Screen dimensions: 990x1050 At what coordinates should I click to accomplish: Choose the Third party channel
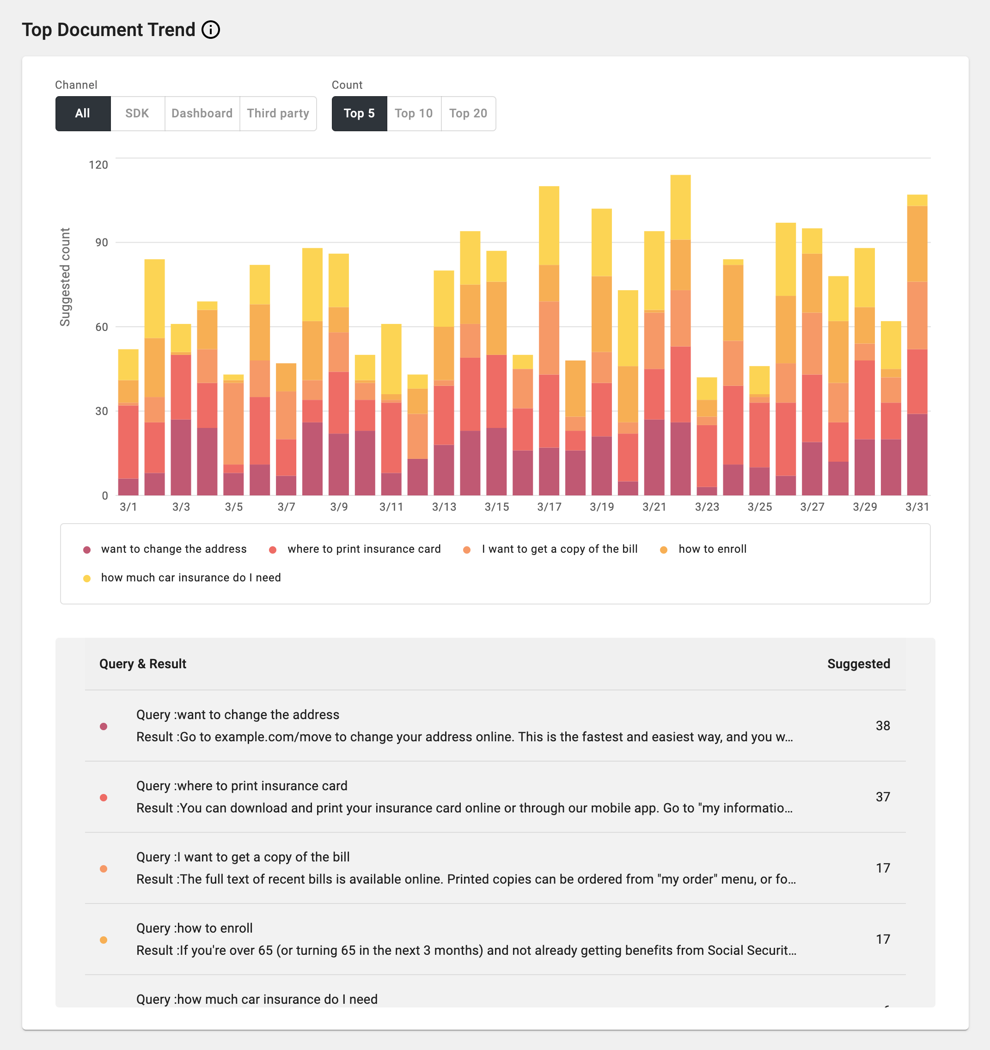(278, 114)
